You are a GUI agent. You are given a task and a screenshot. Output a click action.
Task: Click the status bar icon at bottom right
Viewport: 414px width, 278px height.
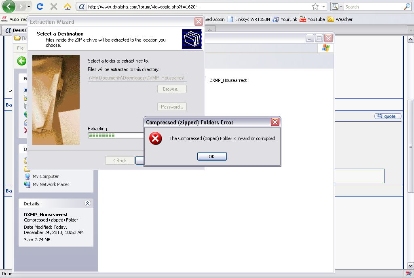click(x=408, y=273)
